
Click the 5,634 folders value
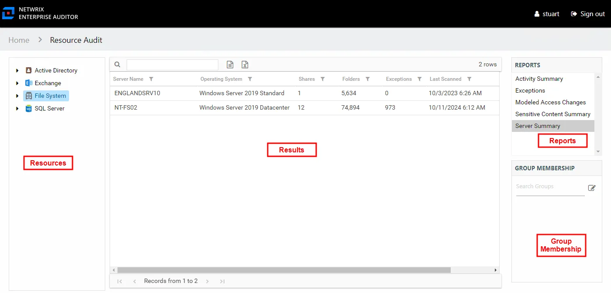349,93
